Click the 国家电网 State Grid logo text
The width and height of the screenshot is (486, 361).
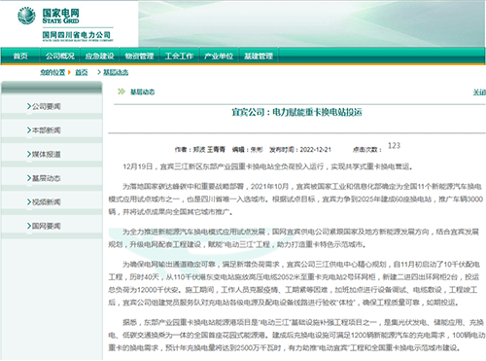point(60,16)
